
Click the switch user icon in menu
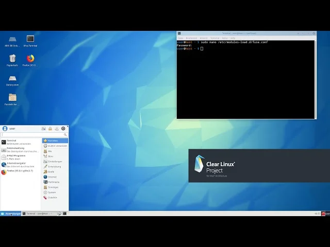tap(57, 129)
